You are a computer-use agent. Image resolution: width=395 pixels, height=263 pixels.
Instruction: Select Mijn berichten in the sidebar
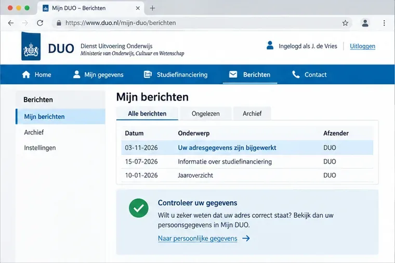pos(60,117)
